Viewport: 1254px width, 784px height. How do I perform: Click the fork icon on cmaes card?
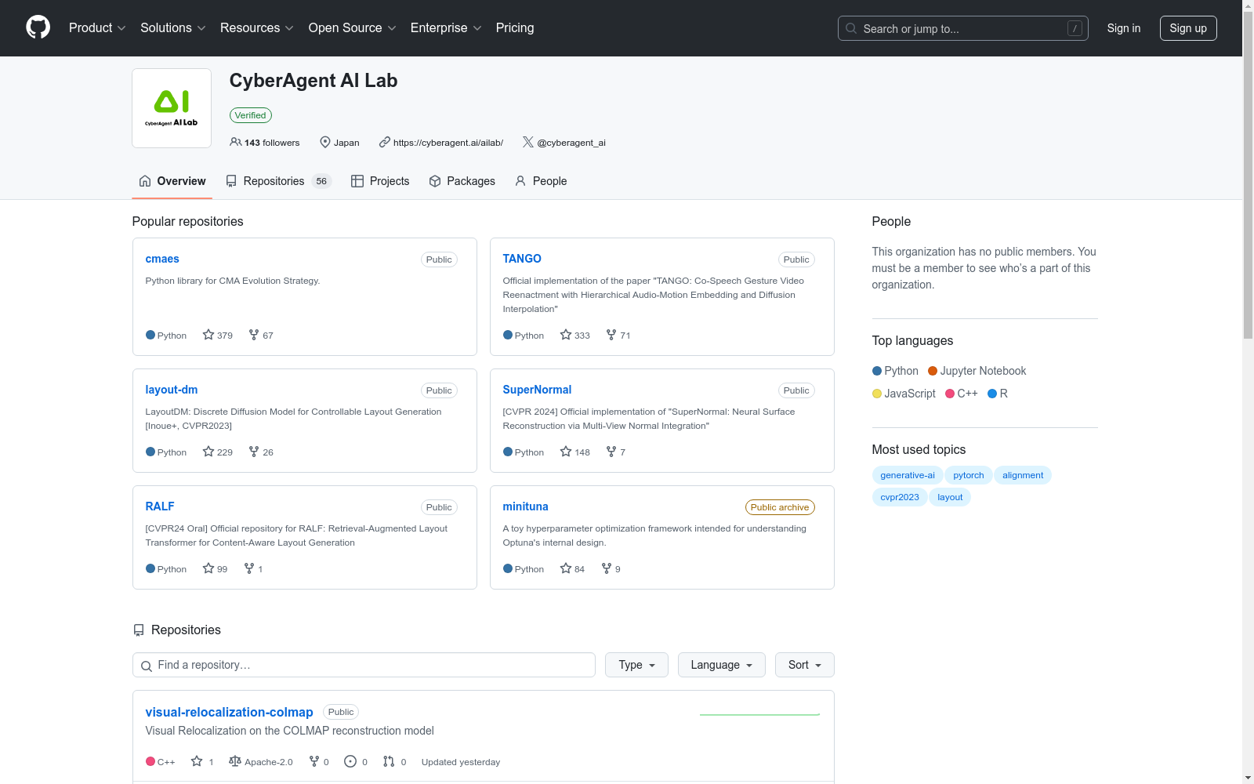click(x=254, y=335)
